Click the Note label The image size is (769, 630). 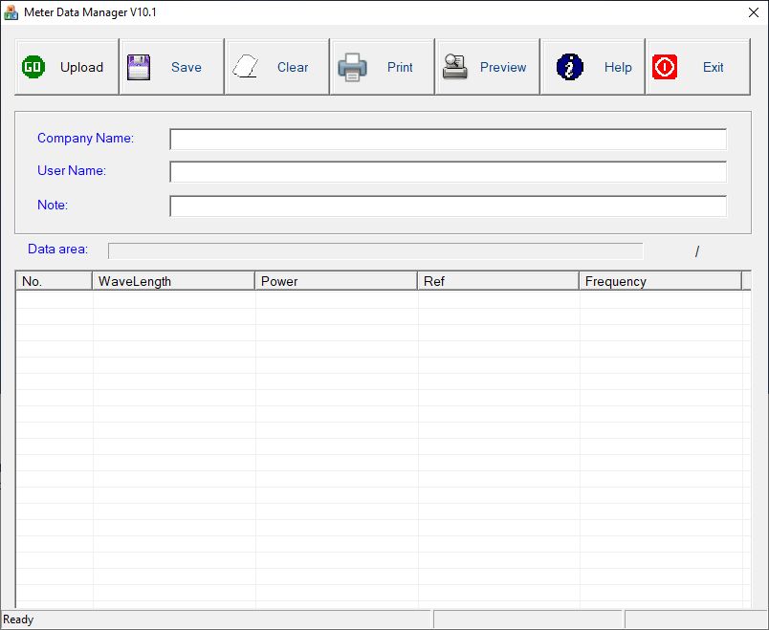click(53, 205)
